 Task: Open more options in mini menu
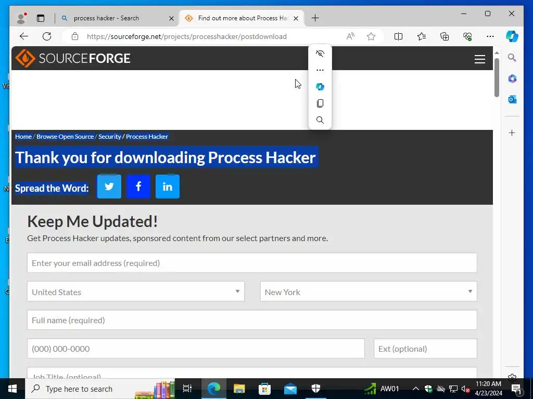pos(320,70)
